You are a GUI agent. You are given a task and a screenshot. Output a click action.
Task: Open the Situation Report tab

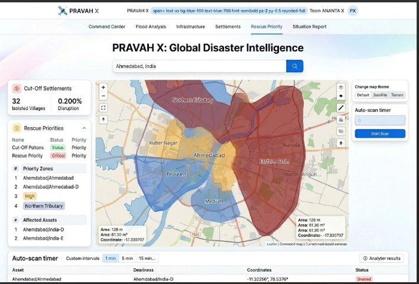(x=310, y=27)
